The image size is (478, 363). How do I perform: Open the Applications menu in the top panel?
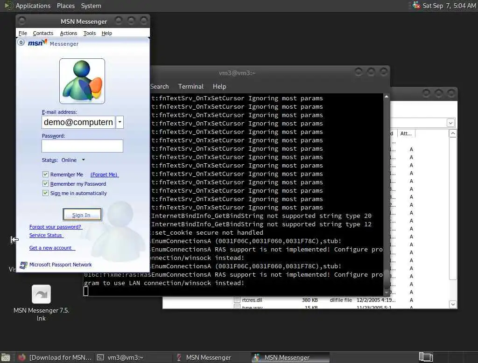coord(33,6)
